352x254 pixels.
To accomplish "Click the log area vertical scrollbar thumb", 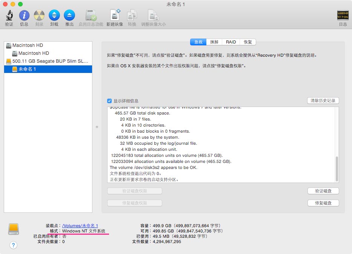I will point(337,169).
